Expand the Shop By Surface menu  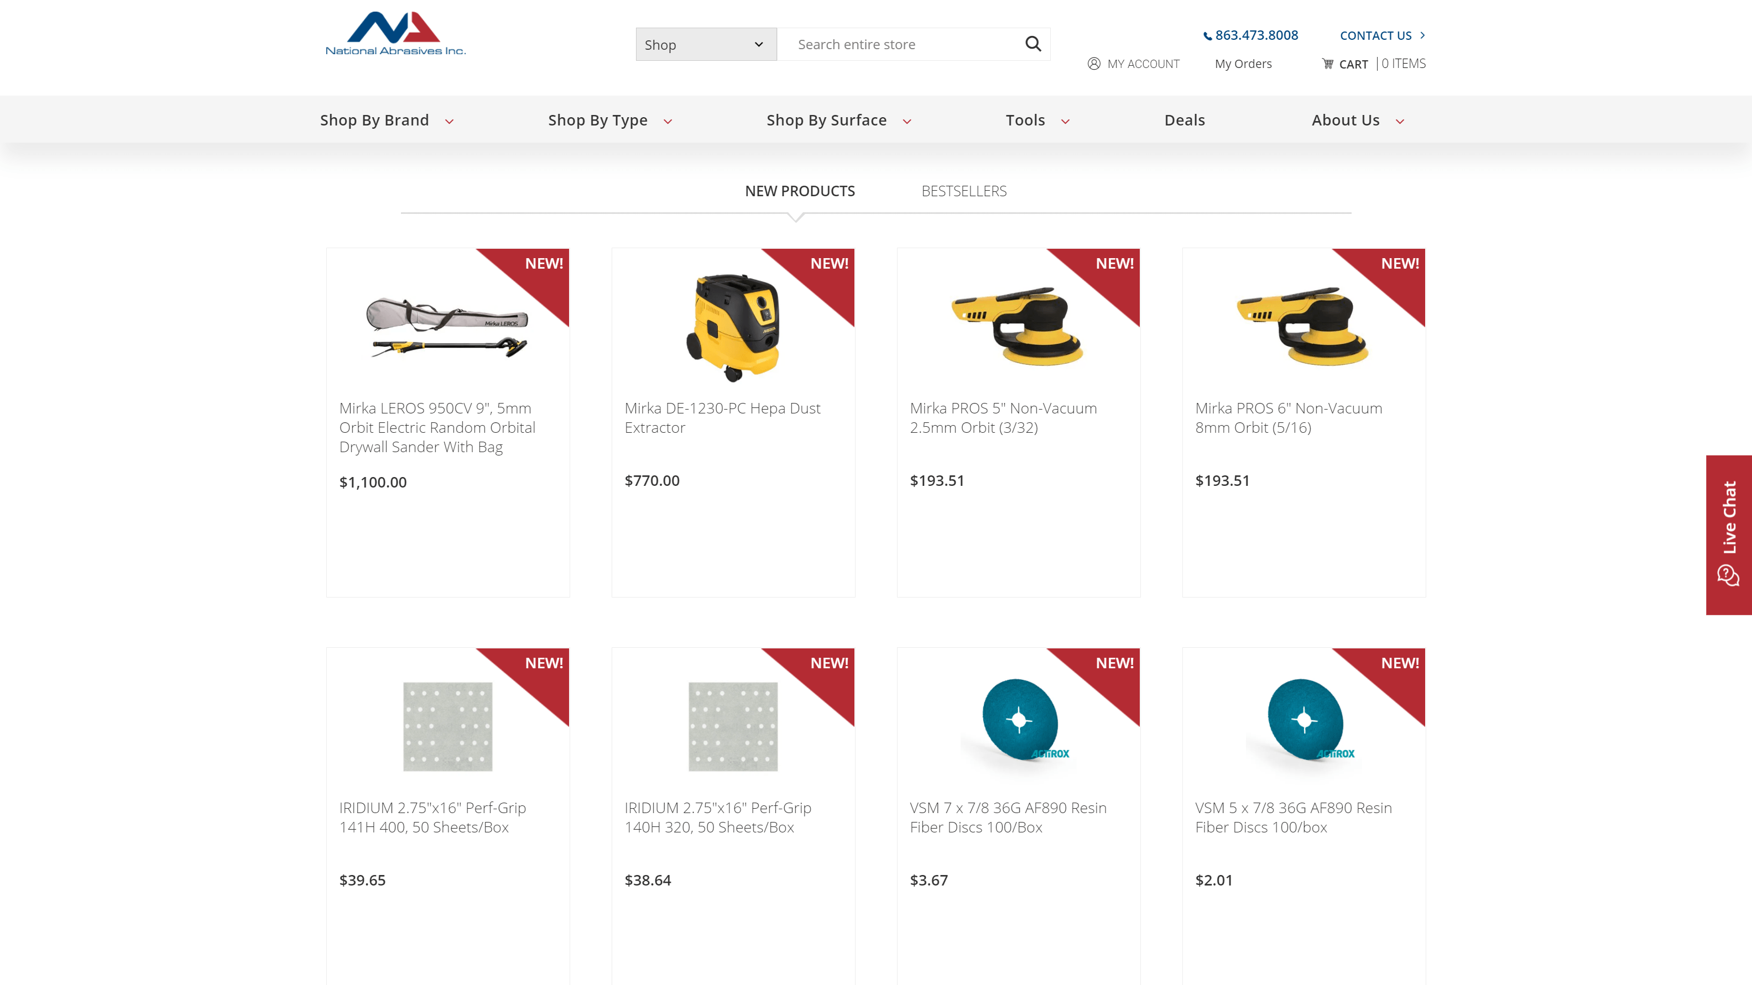[x=838, y=120]
